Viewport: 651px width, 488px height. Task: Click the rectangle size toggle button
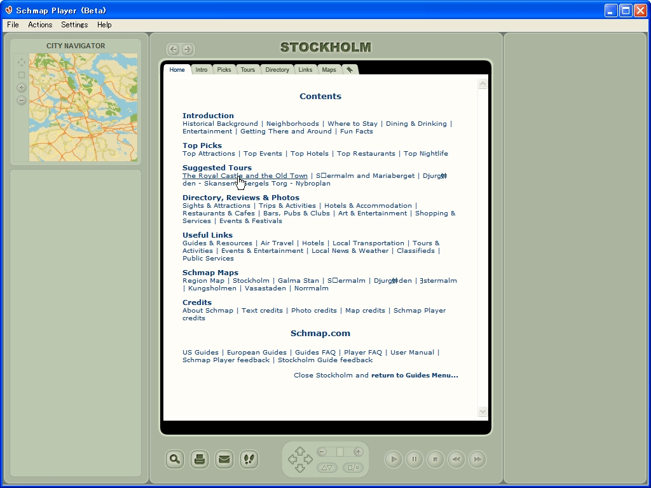click(353, 468)
